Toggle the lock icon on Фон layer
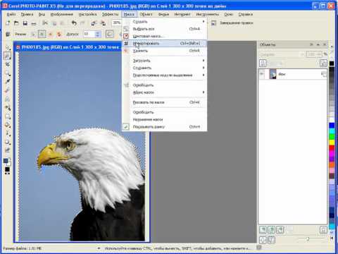Viewport: 338px width, 254px height. pos(324,74)
